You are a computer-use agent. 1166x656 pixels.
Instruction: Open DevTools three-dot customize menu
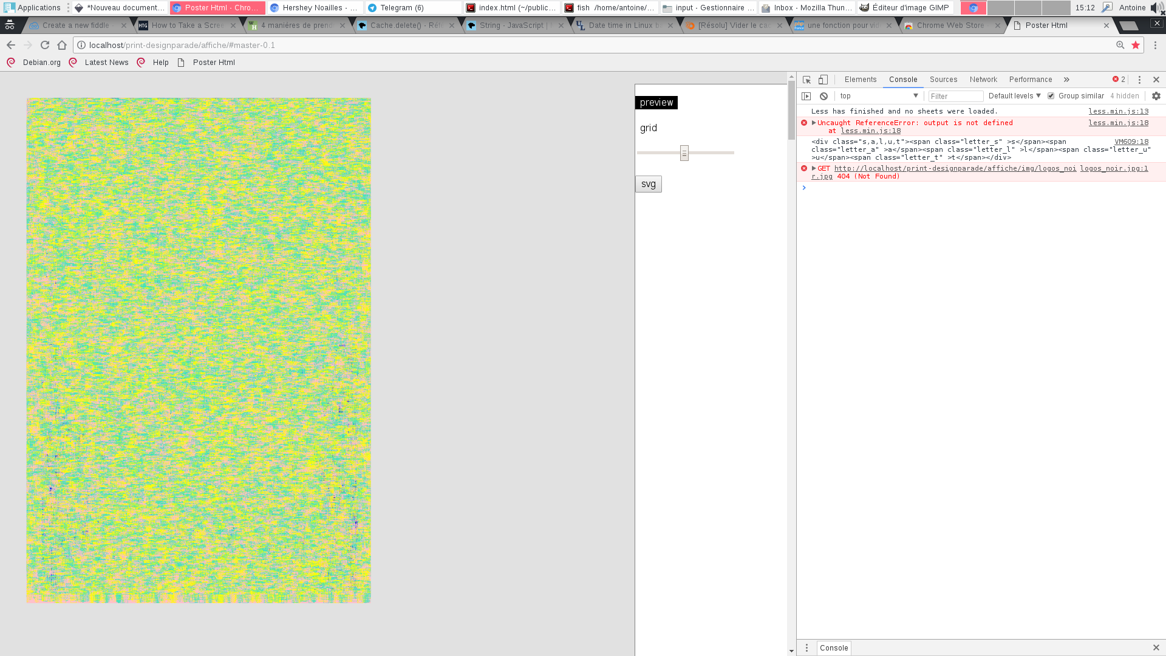click(1139, 80)
